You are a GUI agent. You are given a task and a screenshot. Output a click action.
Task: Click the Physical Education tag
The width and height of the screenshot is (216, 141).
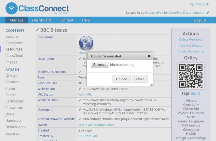point(191,113)
